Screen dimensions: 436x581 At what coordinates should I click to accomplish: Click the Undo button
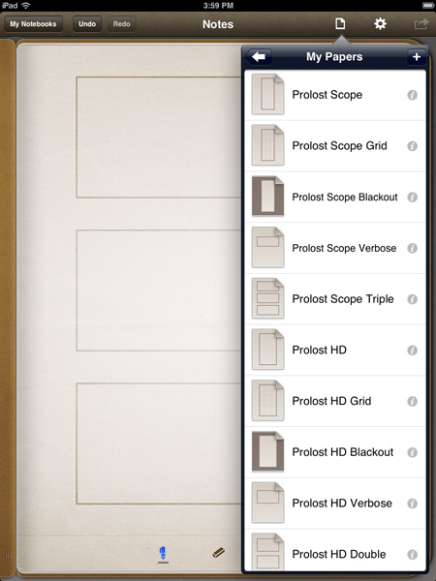pyautogui.click(x=87, y=24)
